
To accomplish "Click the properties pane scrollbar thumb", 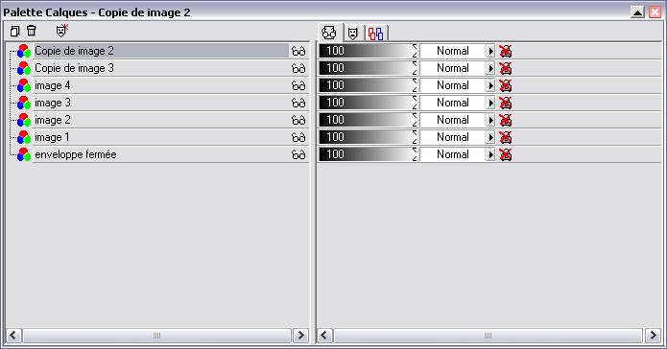I will pyautogui.click(x=488, y=336).
